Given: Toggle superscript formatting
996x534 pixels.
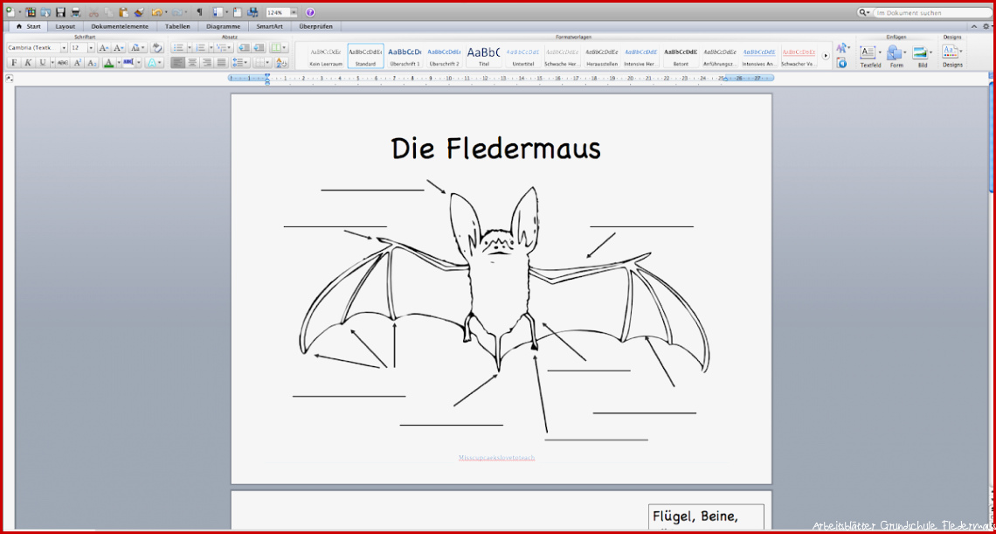Looking at the screenshot, I should point(78,62).
